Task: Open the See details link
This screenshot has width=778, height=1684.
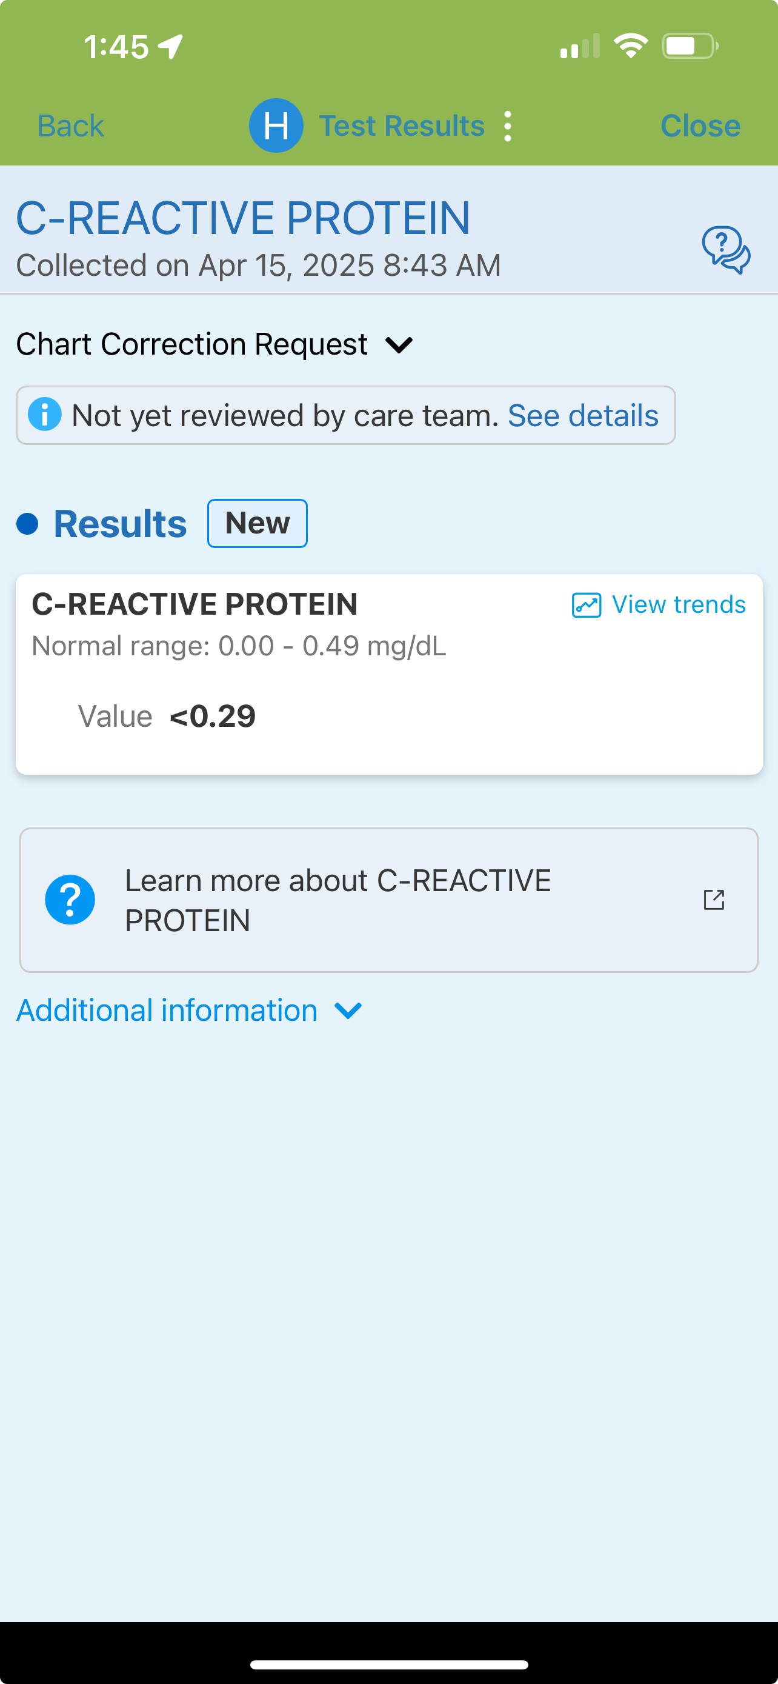Action: click(x=583, y=415)
